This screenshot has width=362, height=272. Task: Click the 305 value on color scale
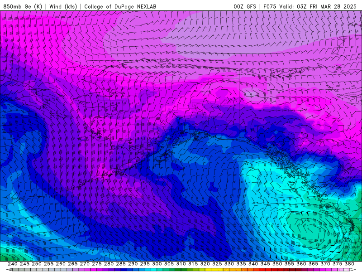(169, 264)
